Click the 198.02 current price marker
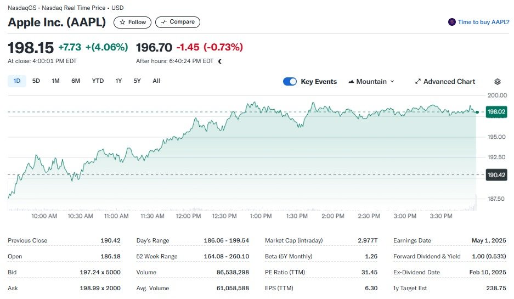The width and height of the screenshot is (514, 299). (496, 112)
